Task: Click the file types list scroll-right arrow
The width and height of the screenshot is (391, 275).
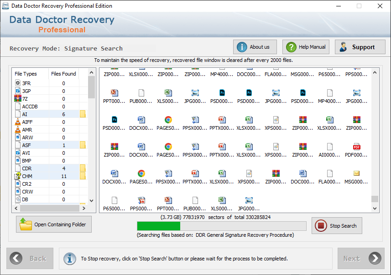Action: pyautogui.click(x=84, y=209)
